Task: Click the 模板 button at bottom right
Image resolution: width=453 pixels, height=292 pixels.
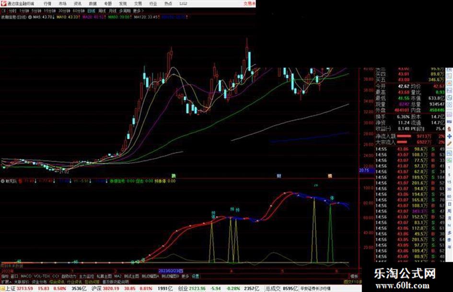Action: coord(354,276)
